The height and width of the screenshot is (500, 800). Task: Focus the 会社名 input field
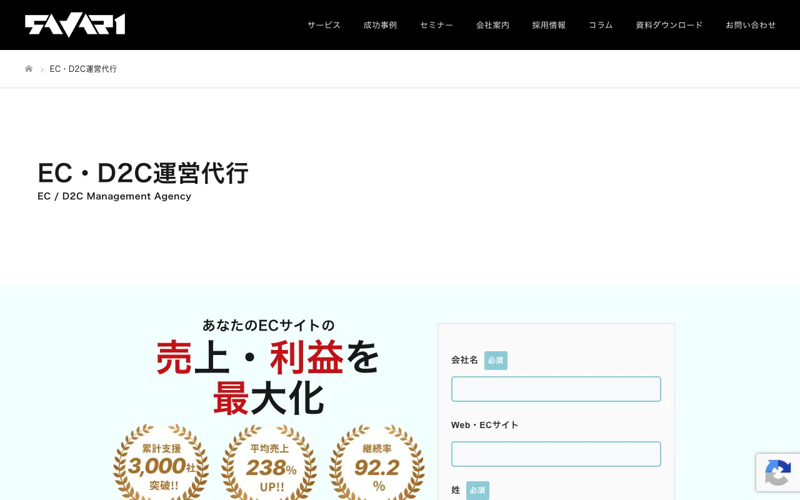pos(556,389)
